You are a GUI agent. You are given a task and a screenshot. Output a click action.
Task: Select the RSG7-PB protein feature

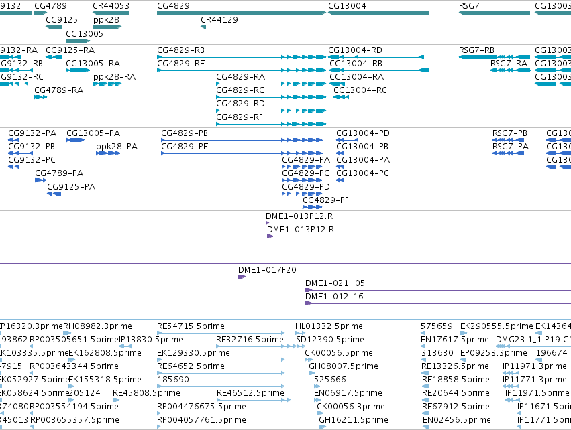coord(509,140)
